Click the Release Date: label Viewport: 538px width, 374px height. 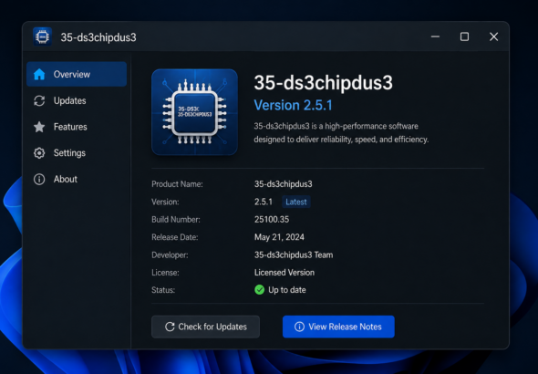[x=175, y=237]
